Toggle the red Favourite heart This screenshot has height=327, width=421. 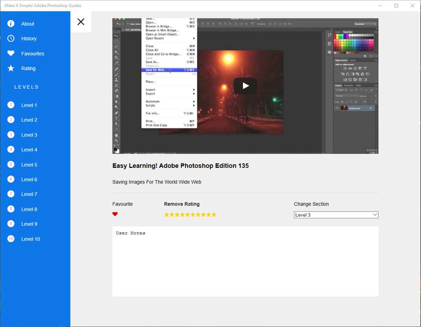[115, 214]
